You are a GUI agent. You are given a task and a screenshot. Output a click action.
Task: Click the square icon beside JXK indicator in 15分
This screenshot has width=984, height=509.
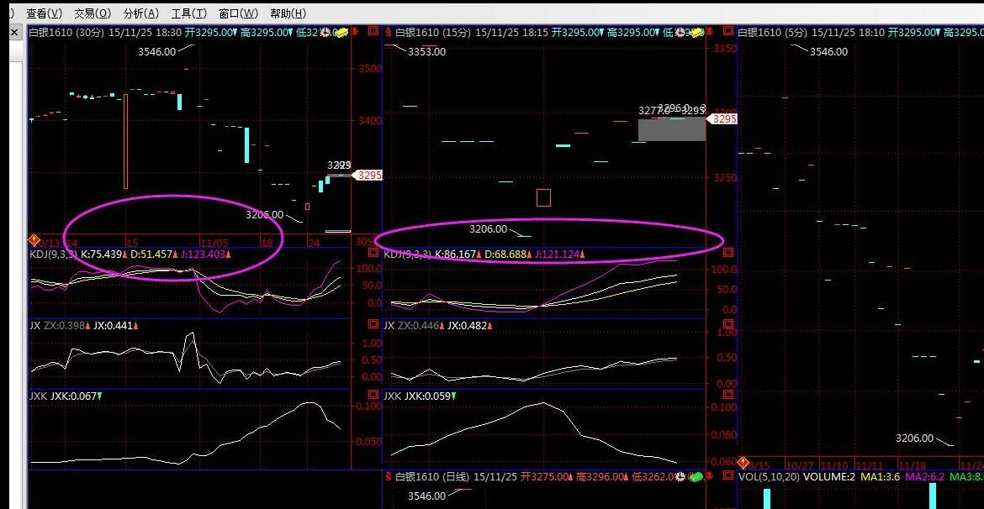(x=373, y=394)
